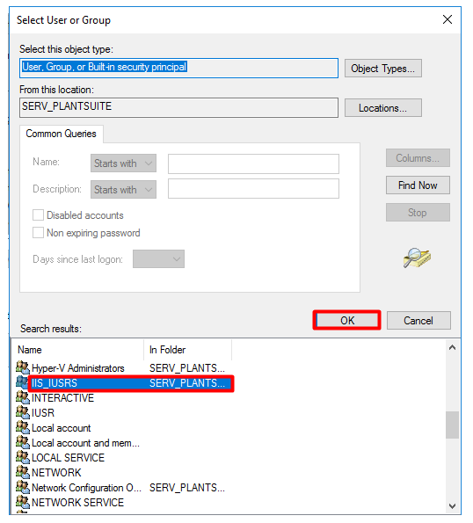Click the NETWORK SERVICE icon
473x523 pixels.
23,502
